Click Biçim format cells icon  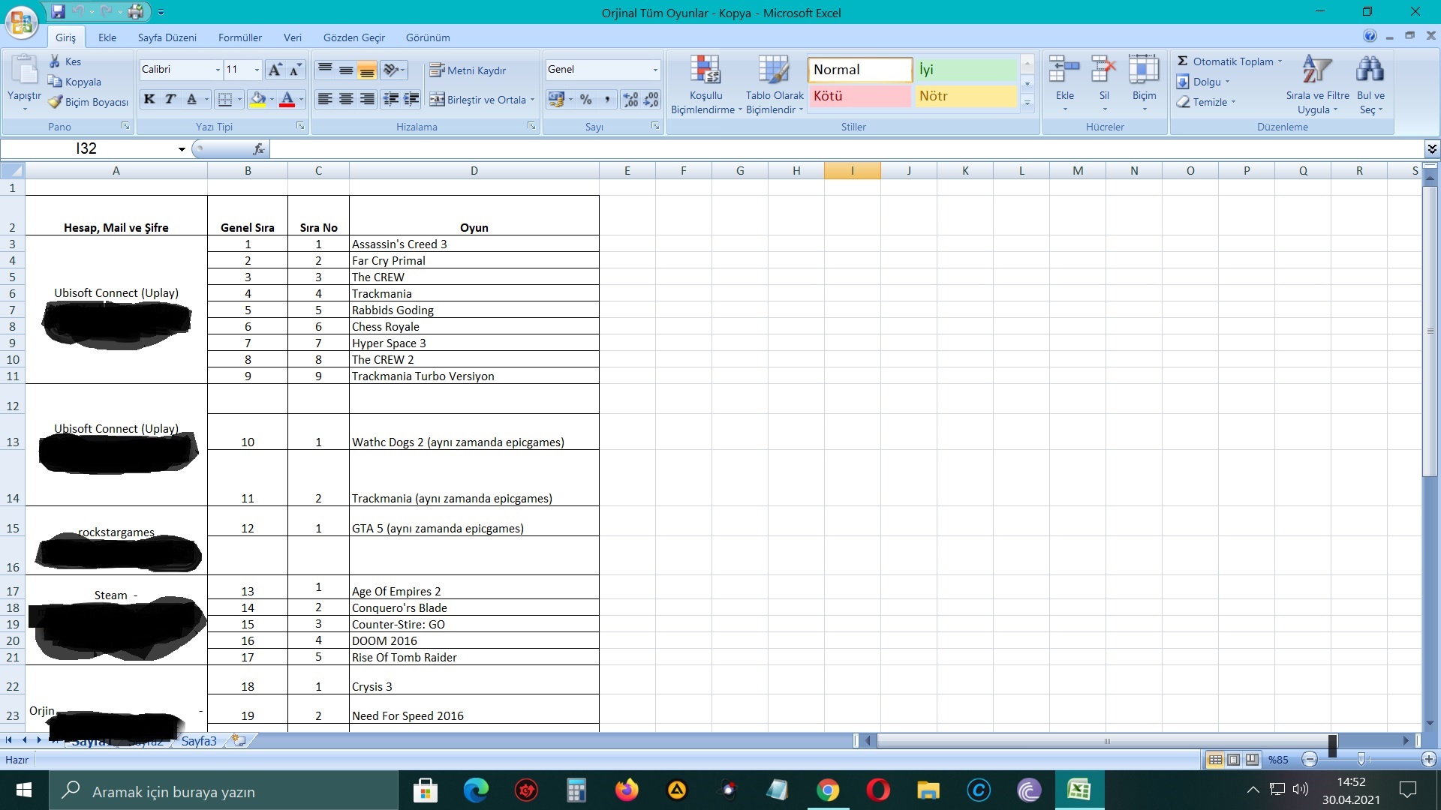tap(1144, 70)
